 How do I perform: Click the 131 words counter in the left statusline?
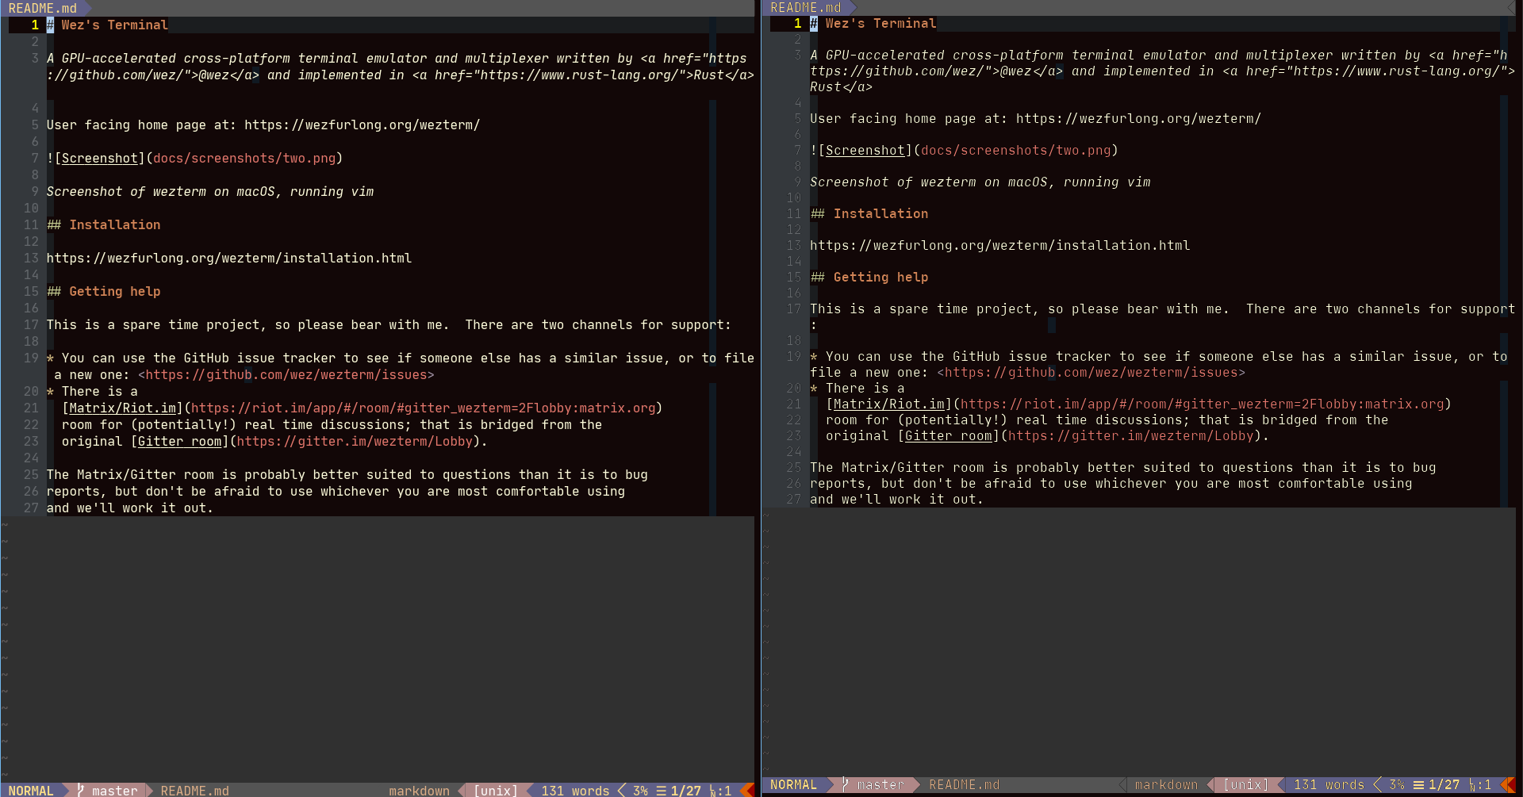575,791
